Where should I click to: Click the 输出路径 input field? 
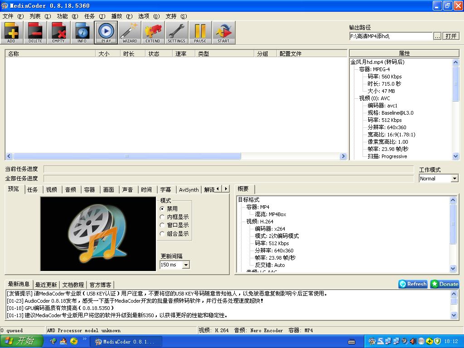[x=391, y=36]
